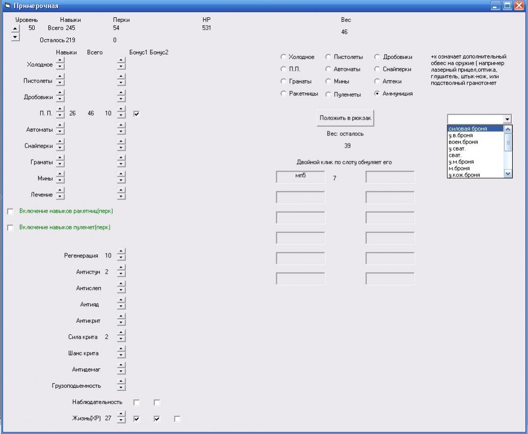Pick воен.броня from the dropdown list
Viewport: 528px width, 434px height.
click(x=463, y=142)
